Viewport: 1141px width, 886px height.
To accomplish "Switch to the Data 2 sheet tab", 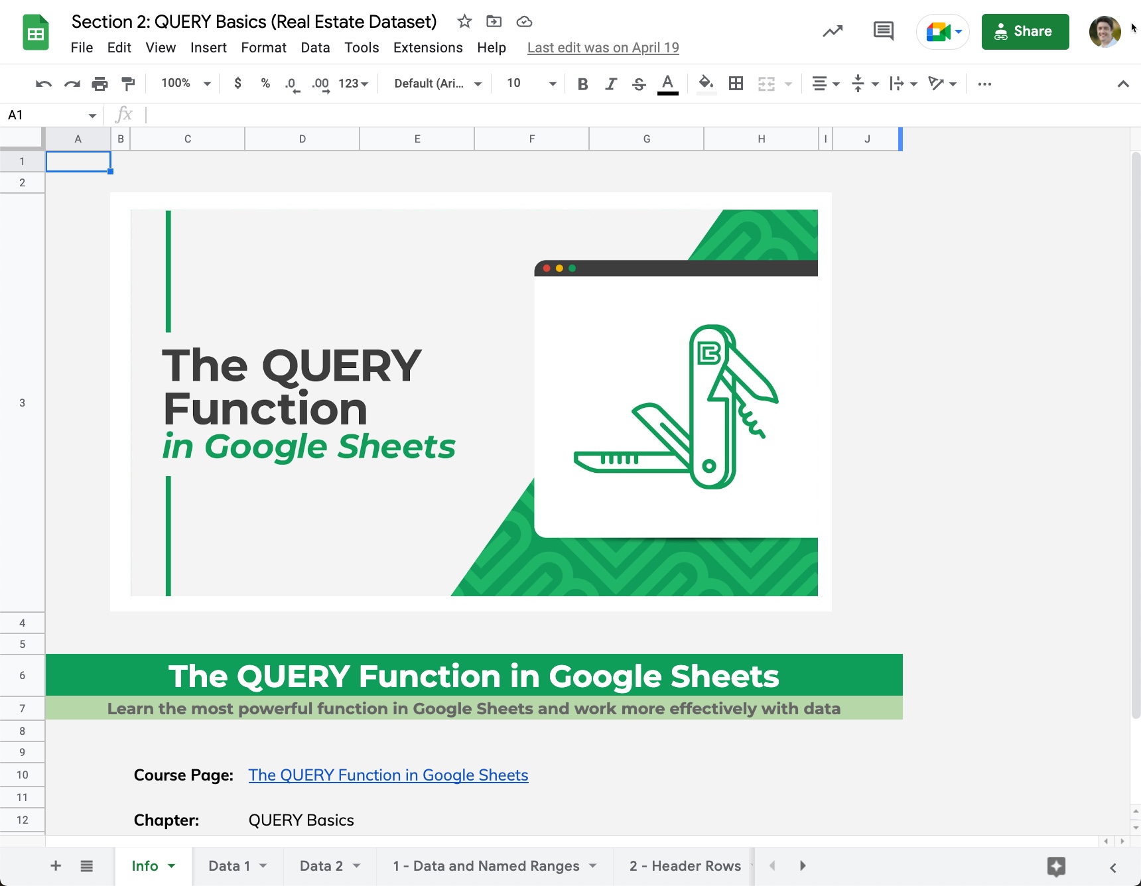I will pos(321,866).
